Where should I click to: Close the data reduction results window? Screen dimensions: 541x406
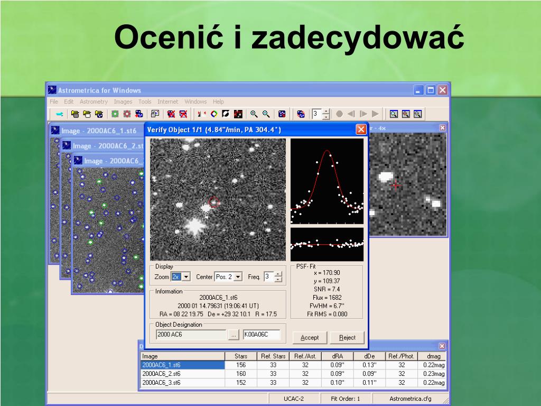442,346
